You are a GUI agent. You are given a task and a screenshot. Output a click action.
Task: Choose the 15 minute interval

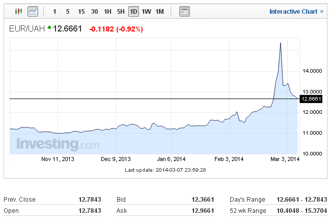click(81, 11)
